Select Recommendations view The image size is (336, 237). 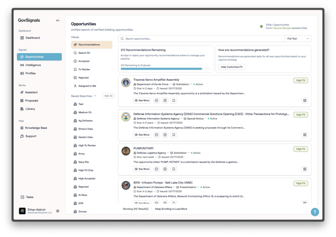[92, 45]
